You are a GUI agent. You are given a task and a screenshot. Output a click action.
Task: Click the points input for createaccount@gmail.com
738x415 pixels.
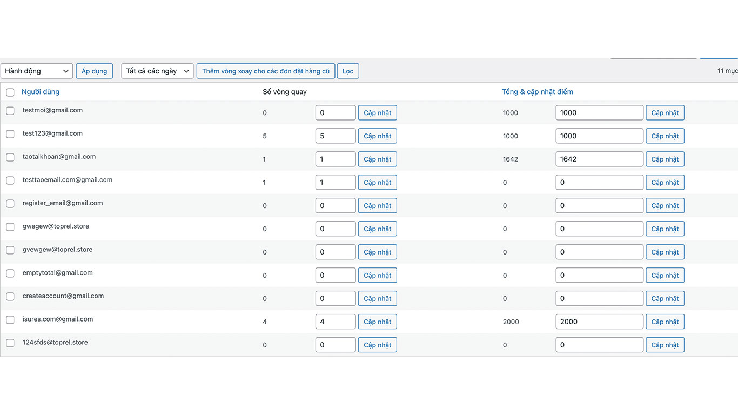(x=599, y=298)
